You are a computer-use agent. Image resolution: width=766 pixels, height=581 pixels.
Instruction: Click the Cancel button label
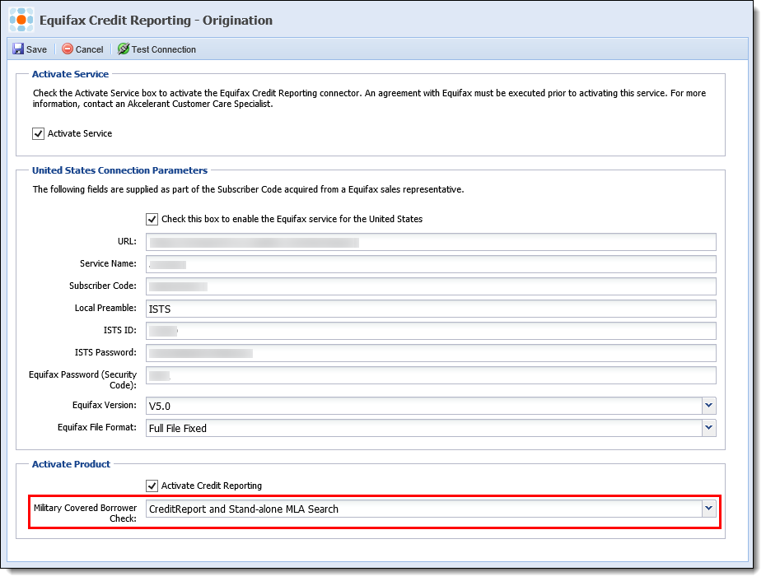pos(90,49)
